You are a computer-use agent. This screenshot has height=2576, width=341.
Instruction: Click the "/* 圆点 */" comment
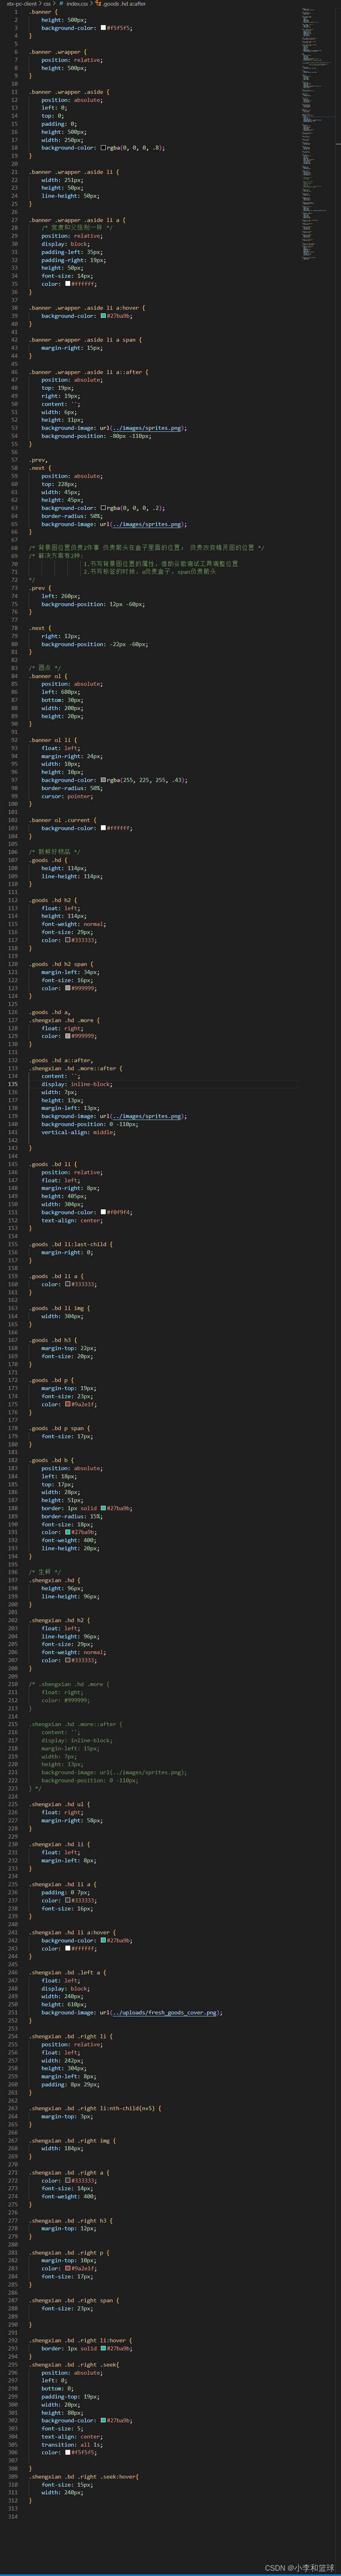click(x=45, y=668)
